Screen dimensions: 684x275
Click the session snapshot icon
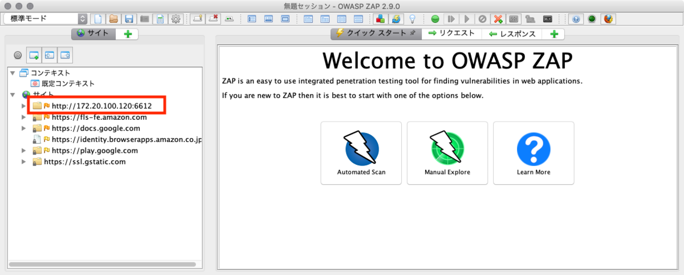pos(145,19)
